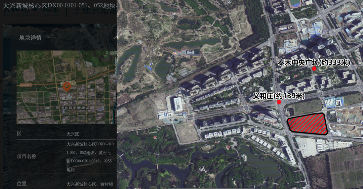This screenshot has width=363, height=189.
Task: Click the 义和庄(约139米) map label
Action: tap(279, 96)
